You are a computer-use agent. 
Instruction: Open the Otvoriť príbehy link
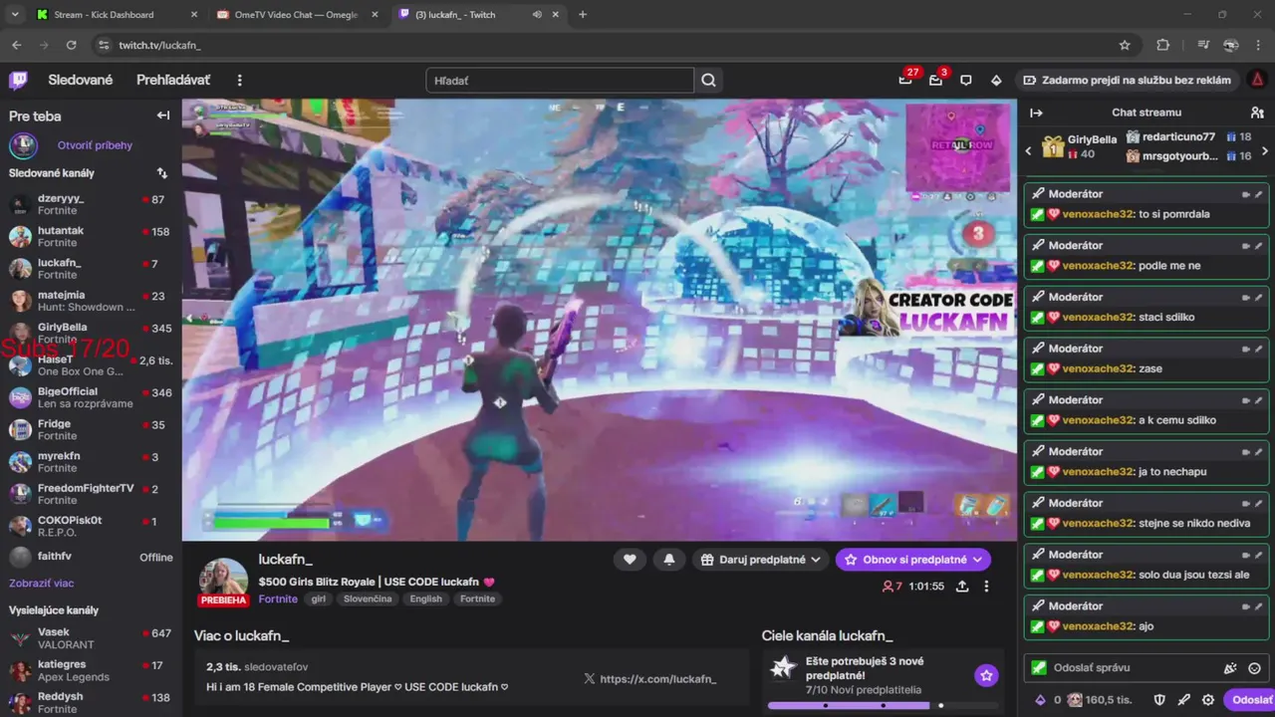pos(95,145)
